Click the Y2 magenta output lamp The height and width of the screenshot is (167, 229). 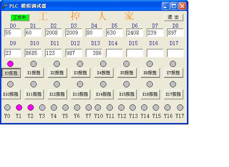point(30,107)
